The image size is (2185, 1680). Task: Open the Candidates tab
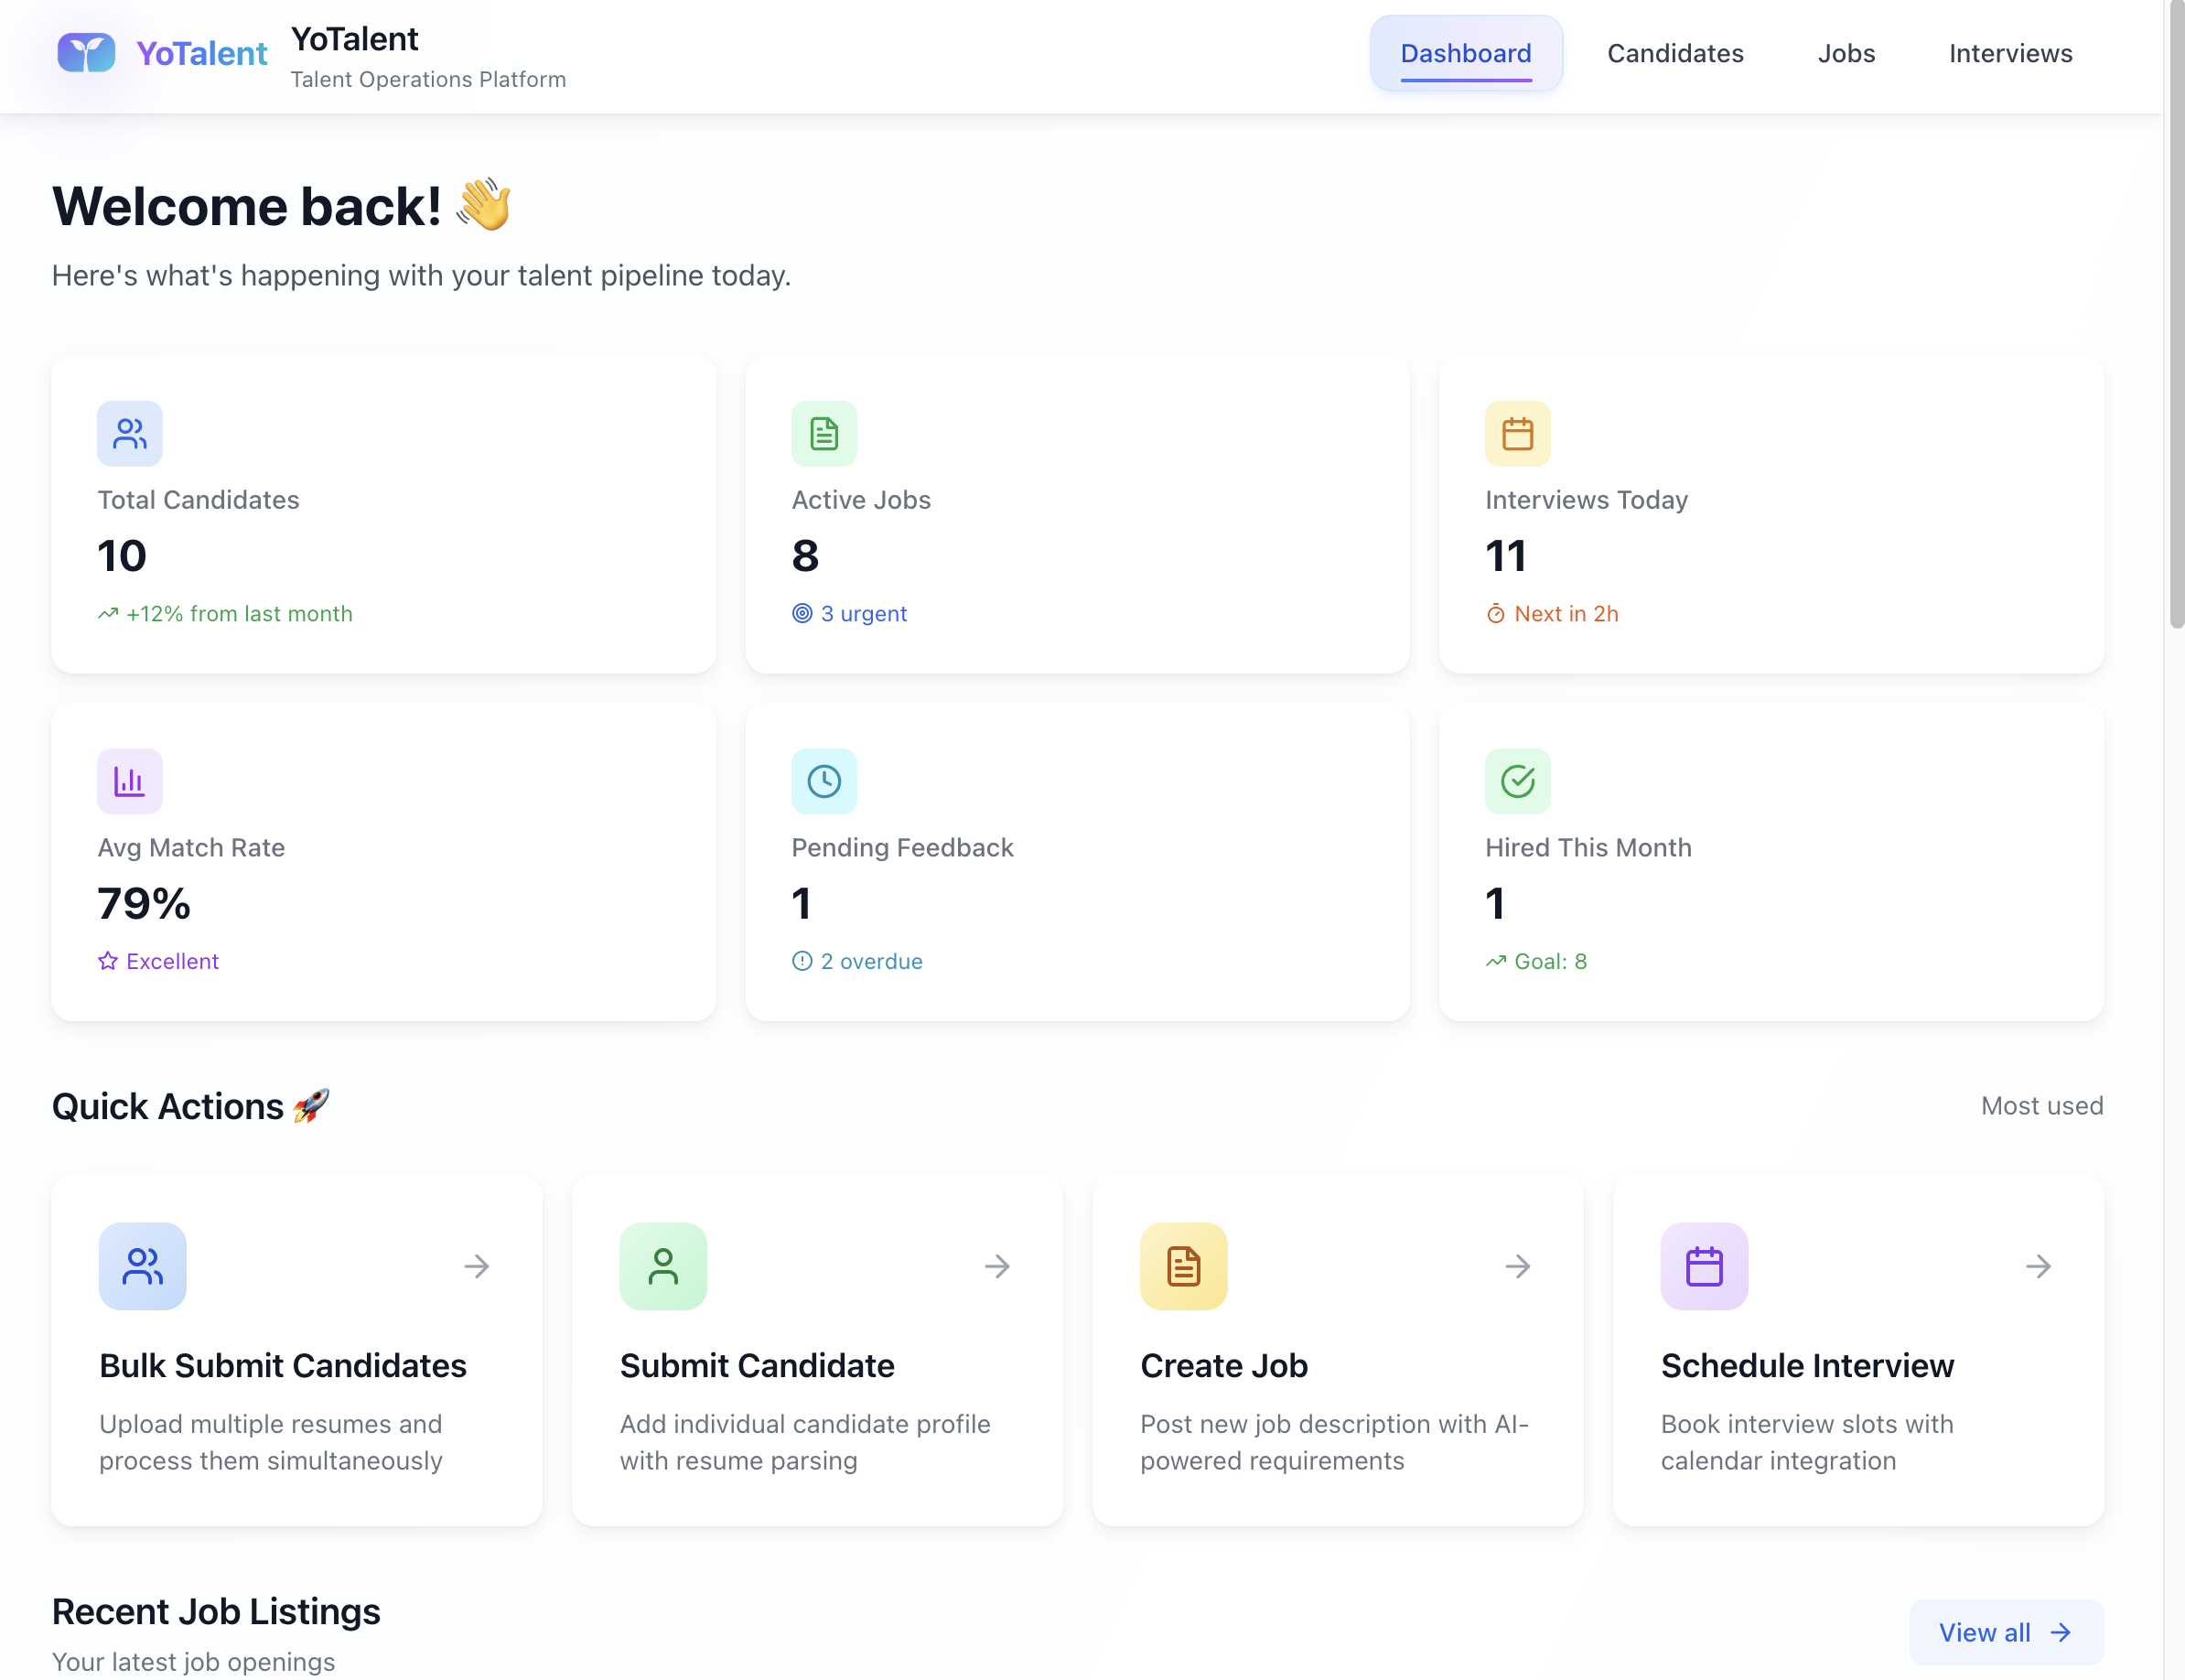coord(1674,53)
